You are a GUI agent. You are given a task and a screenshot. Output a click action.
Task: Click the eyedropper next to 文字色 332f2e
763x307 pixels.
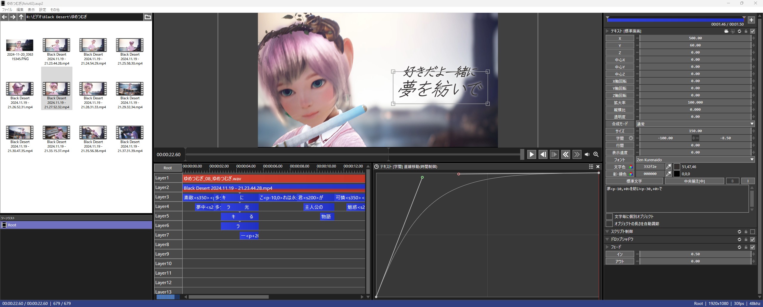coord(669,167)
